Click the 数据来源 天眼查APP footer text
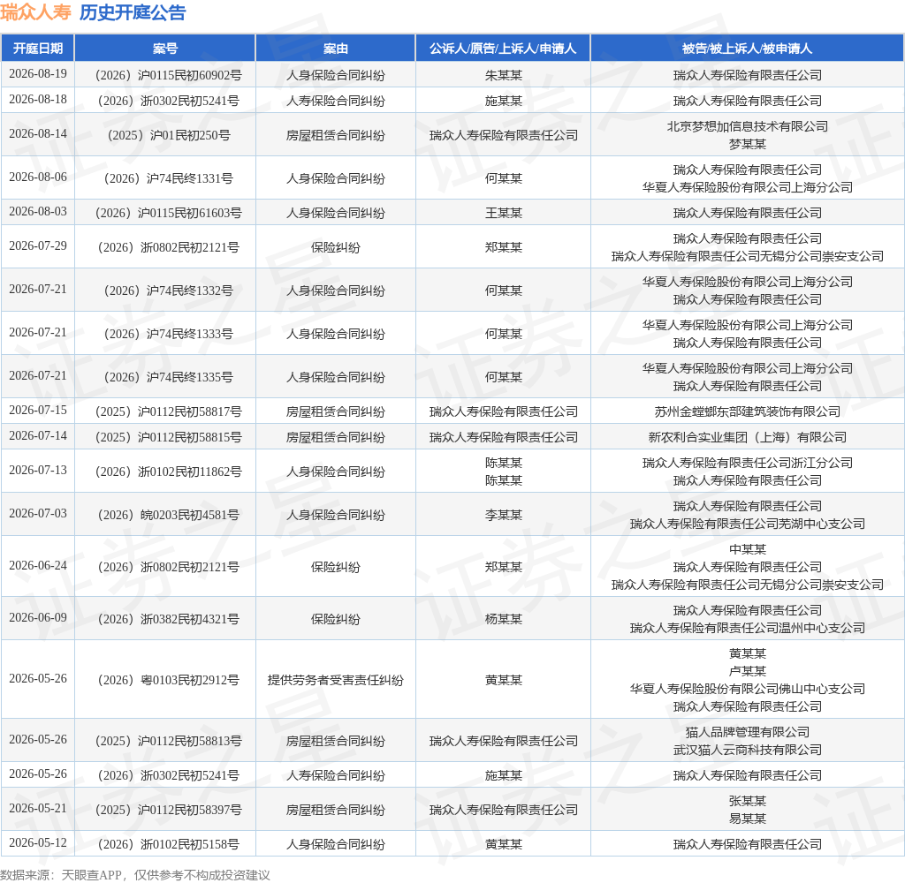The width and height of the screenshot is (905, 883). (x=135, y=875)
